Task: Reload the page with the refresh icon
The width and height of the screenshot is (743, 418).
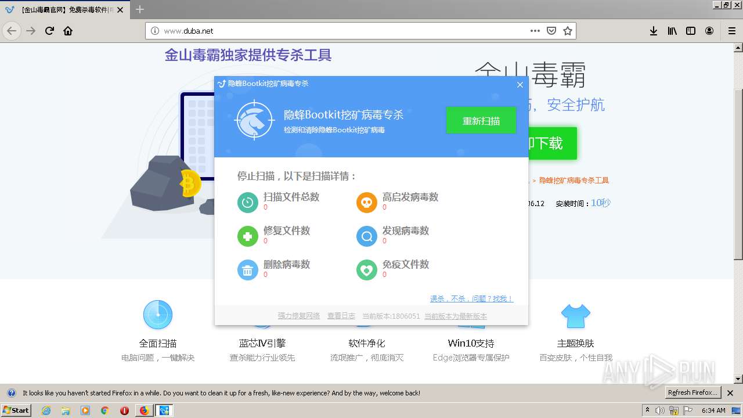Action: point(49,31)
